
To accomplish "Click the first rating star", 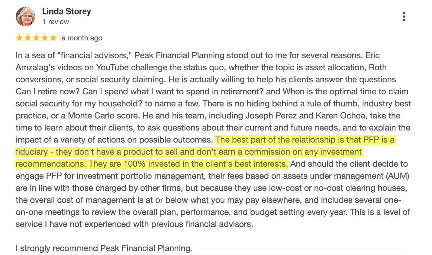I will point(19,38).
